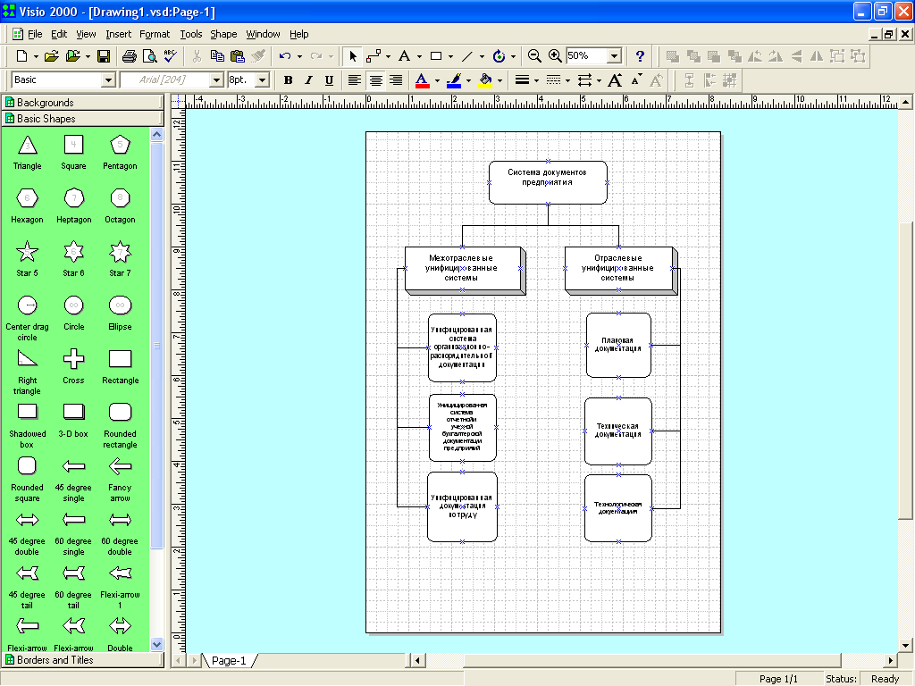Click the Open stencil icon
This screenshot has width=915, height=686.
(x=73, y=56)
